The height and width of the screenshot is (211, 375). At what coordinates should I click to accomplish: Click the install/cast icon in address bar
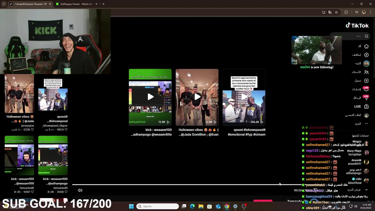tap(324, 12)
